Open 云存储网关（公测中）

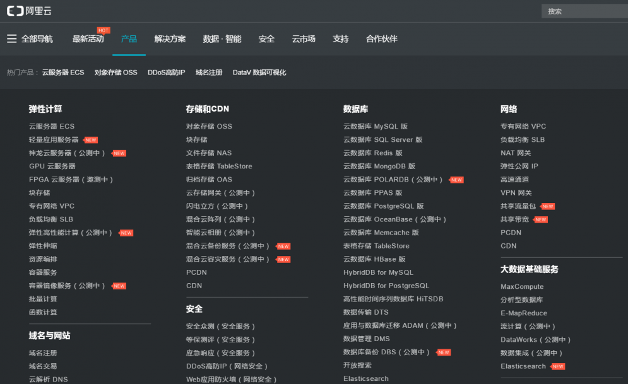[x=221, y=193]
